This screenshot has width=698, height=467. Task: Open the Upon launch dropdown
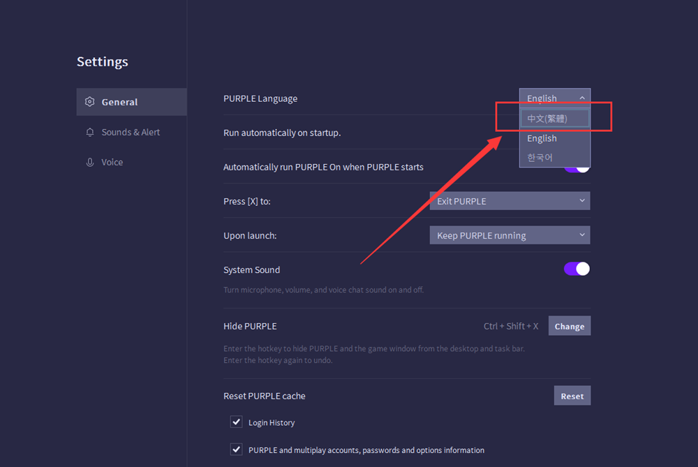coord(510,235)
